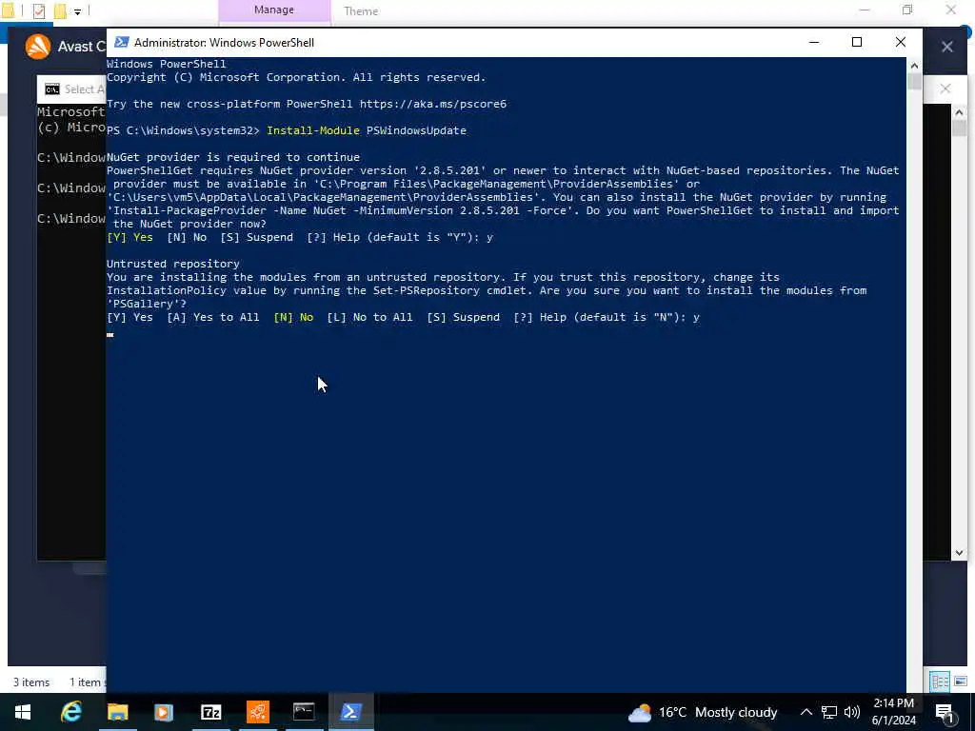Open the Manage ribbon tab

tap(273, 10)
